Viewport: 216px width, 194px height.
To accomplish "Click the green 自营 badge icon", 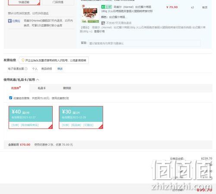I will click(x=106, y=7).
